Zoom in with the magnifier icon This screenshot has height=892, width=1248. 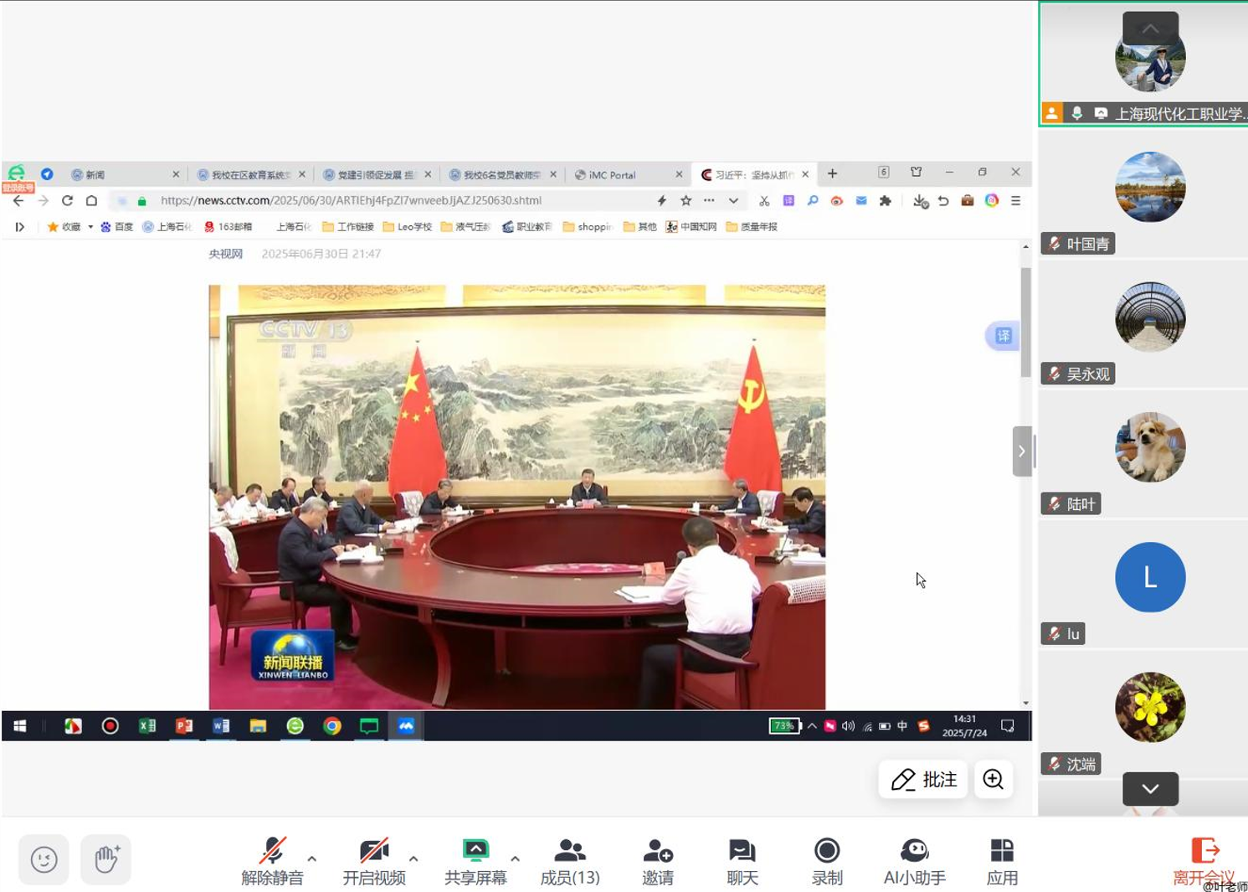[x=993, y=780]
